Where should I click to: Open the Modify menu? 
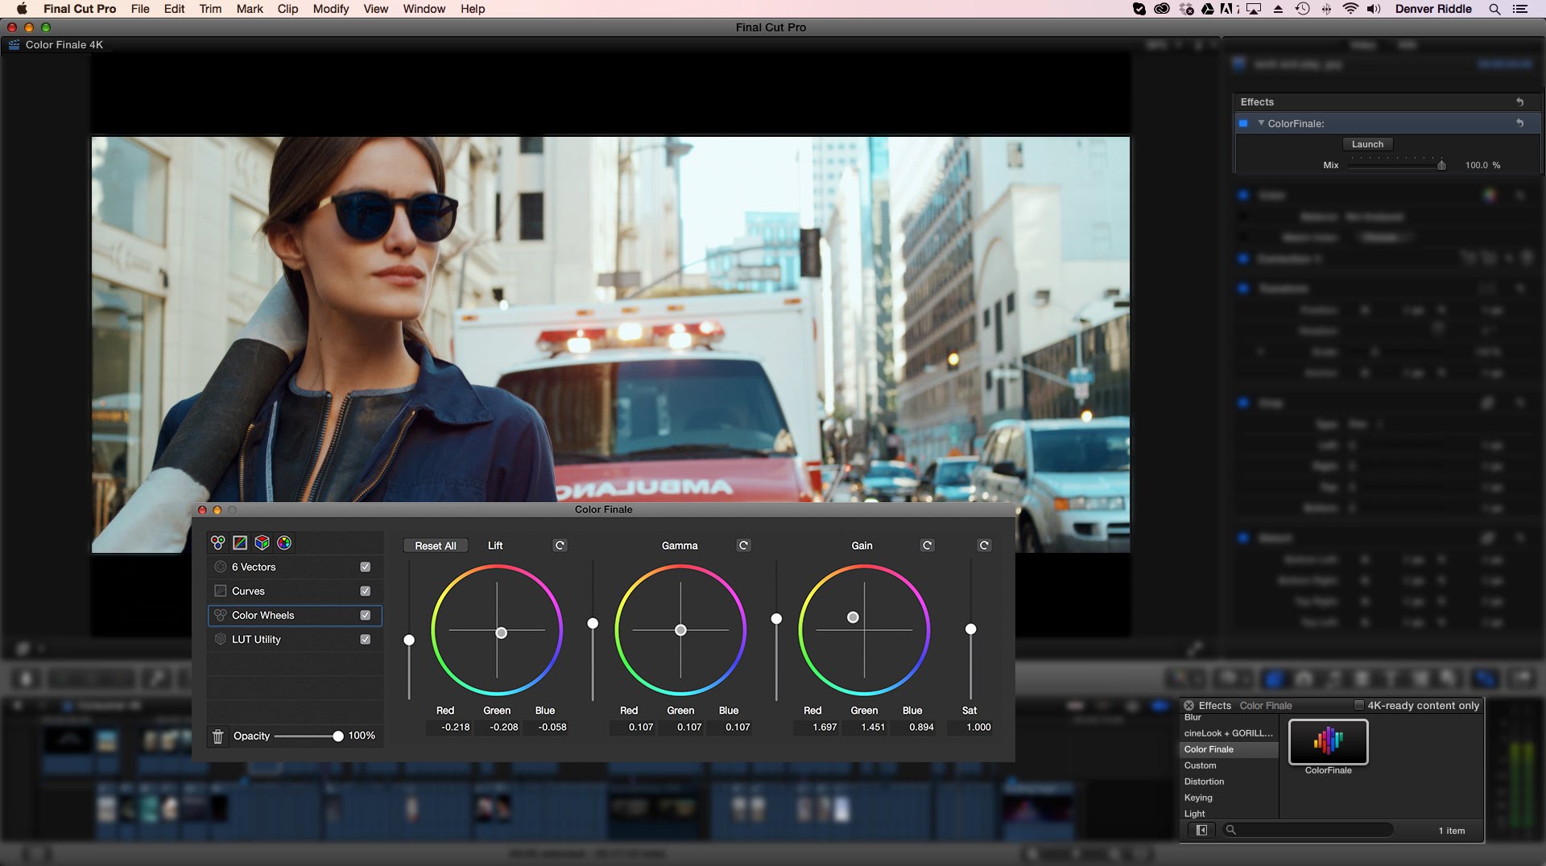(x=331, y=9)
